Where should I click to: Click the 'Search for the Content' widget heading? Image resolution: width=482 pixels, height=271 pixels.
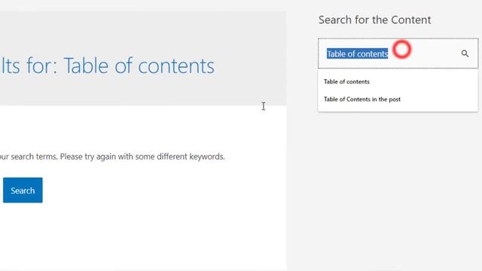(x=374, y=20)
